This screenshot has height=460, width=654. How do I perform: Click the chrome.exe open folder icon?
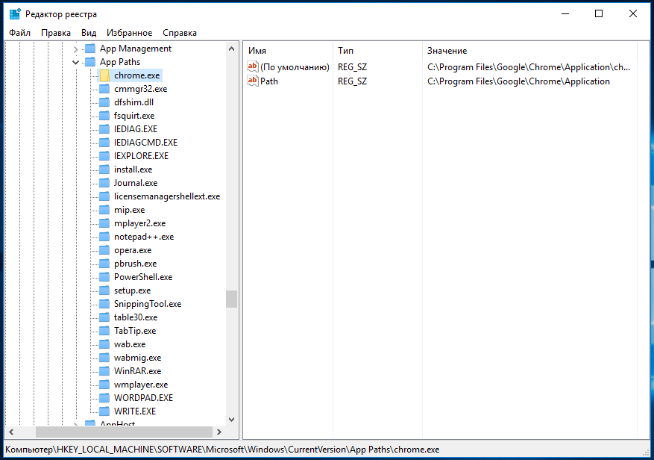pos(104,75)
